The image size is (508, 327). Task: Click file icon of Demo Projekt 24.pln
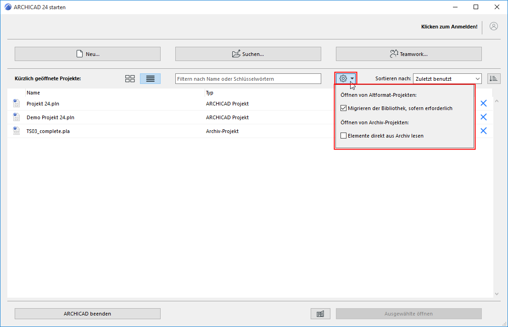16,117
